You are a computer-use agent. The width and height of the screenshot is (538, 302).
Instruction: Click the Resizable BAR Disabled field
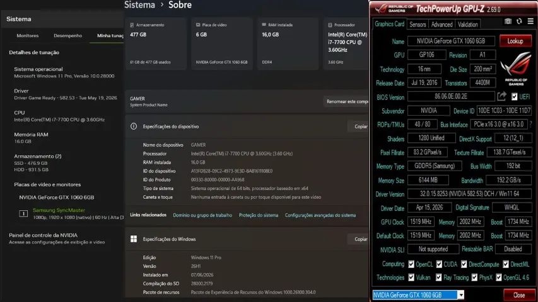point(513,249)
